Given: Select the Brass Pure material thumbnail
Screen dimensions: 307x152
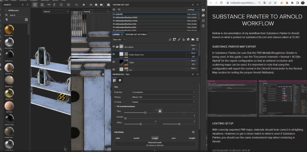Looking at the screenshot, I should tap(9, 93).
